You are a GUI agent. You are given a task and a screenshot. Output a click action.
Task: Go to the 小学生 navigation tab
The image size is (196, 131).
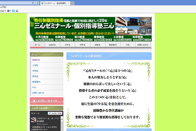pyautogui.click(x=68, y=45)
